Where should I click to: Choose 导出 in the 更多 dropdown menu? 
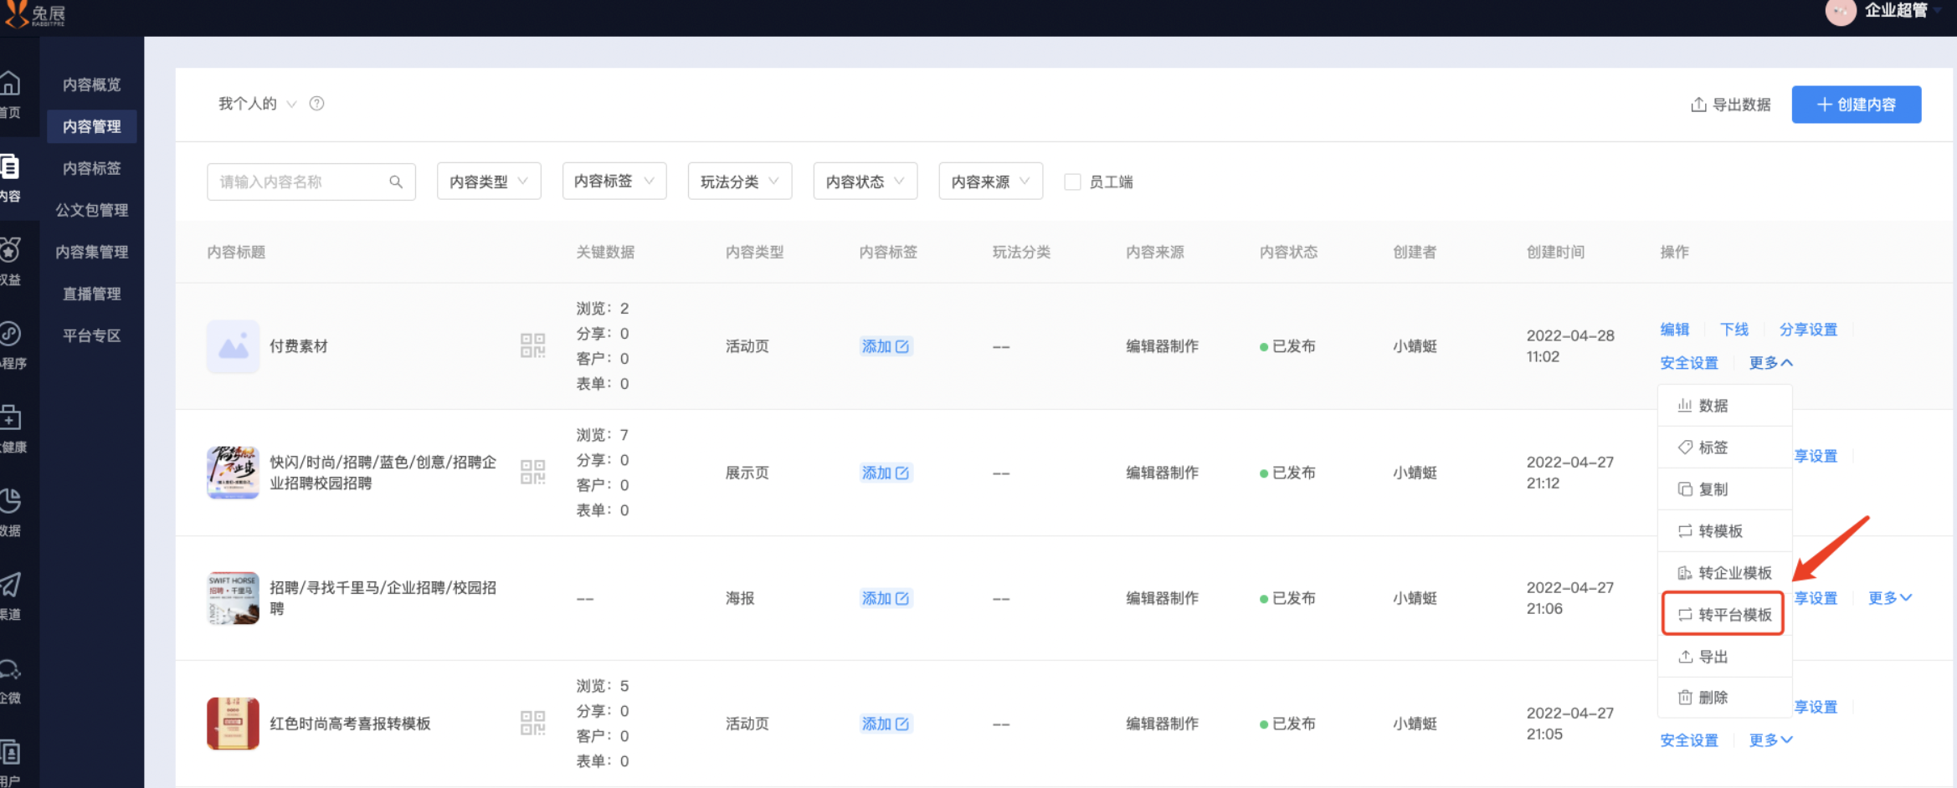pyautogui.click(x=1724, y=657)
